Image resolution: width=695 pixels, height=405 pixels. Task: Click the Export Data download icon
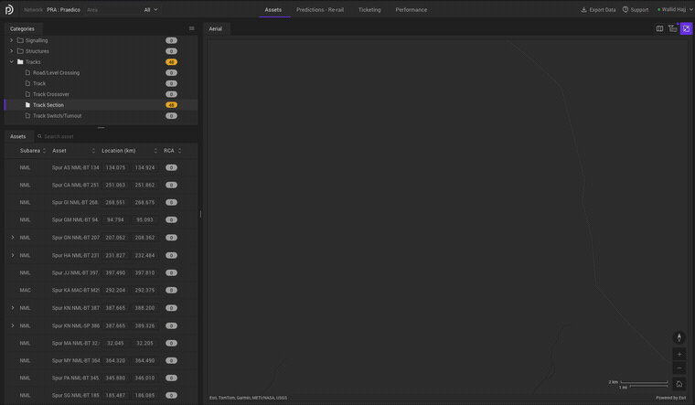point(583,9)
